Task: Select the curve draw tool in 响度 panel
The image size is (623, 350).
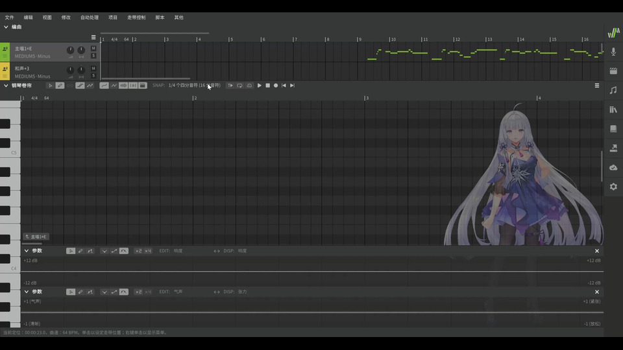Action: [x=90, y=251]
